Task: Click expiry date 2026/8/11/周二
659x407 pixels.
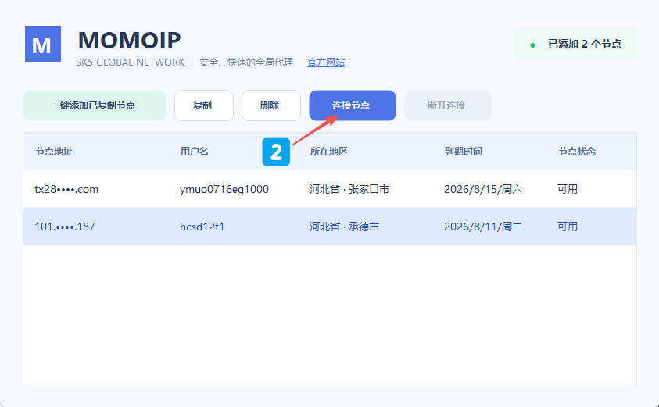Action: point(483,227)
